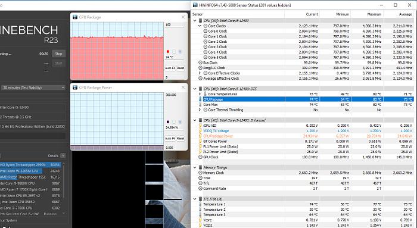Click the lightning icon beside CPU Package Power
The width and height of the screenshot is (417, 228).
200,136
